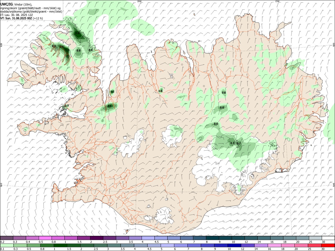Image resolution: width=335 pixels, height=251 pixels.
Task: Click the lower legend blue swatch labeled 8
Action: (x=207, y=245)
